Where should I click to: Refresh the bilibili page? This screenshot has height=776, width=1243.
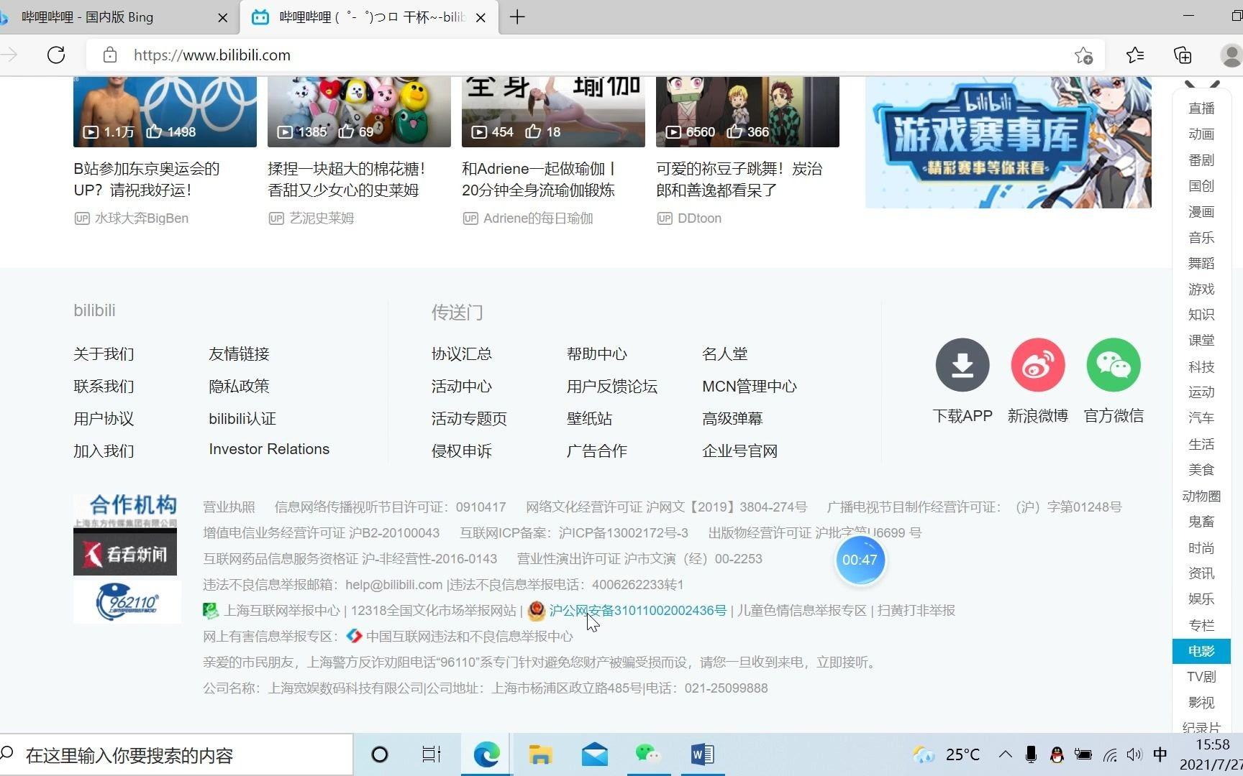click(x=56, y=55)
